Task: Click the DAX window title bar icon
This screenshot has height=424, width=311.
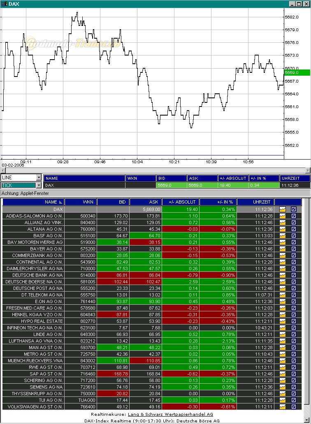Action: [5, 4]
